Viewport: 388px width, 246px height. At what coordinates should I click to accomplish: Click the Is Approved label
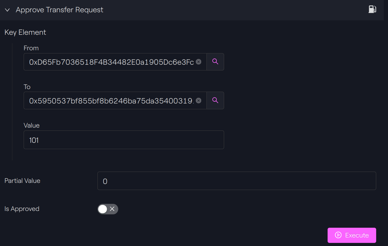click(22, 209)
